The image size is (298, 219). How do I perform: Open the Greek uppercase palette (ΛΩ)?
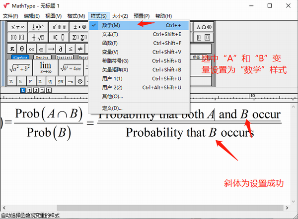204,27
